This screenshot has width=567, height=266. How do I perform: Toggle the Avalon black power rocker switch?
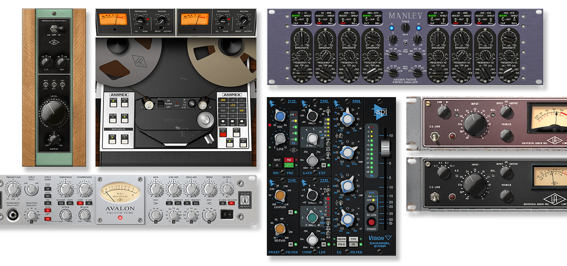[x=231, y=214]
